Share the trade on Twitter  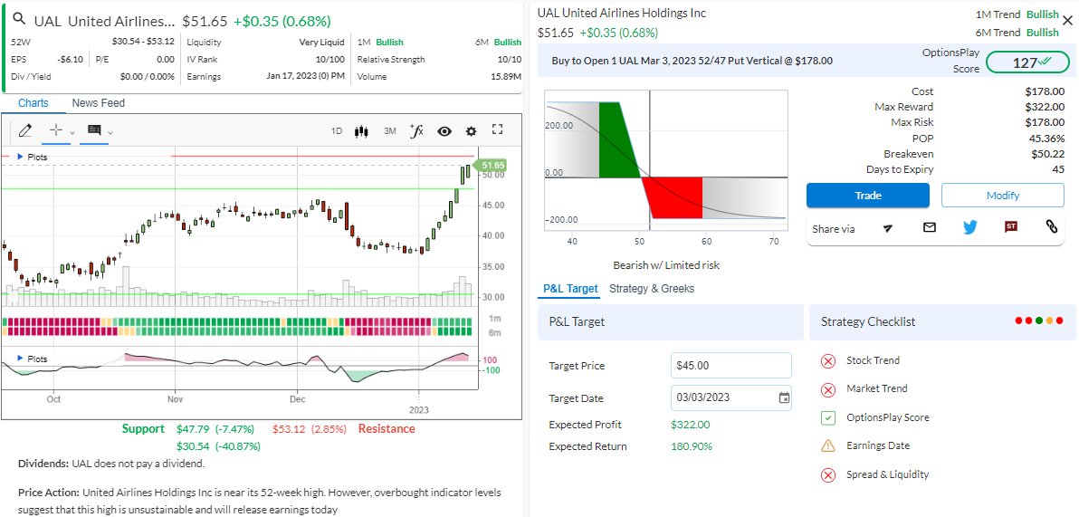[x=970, y=227]
